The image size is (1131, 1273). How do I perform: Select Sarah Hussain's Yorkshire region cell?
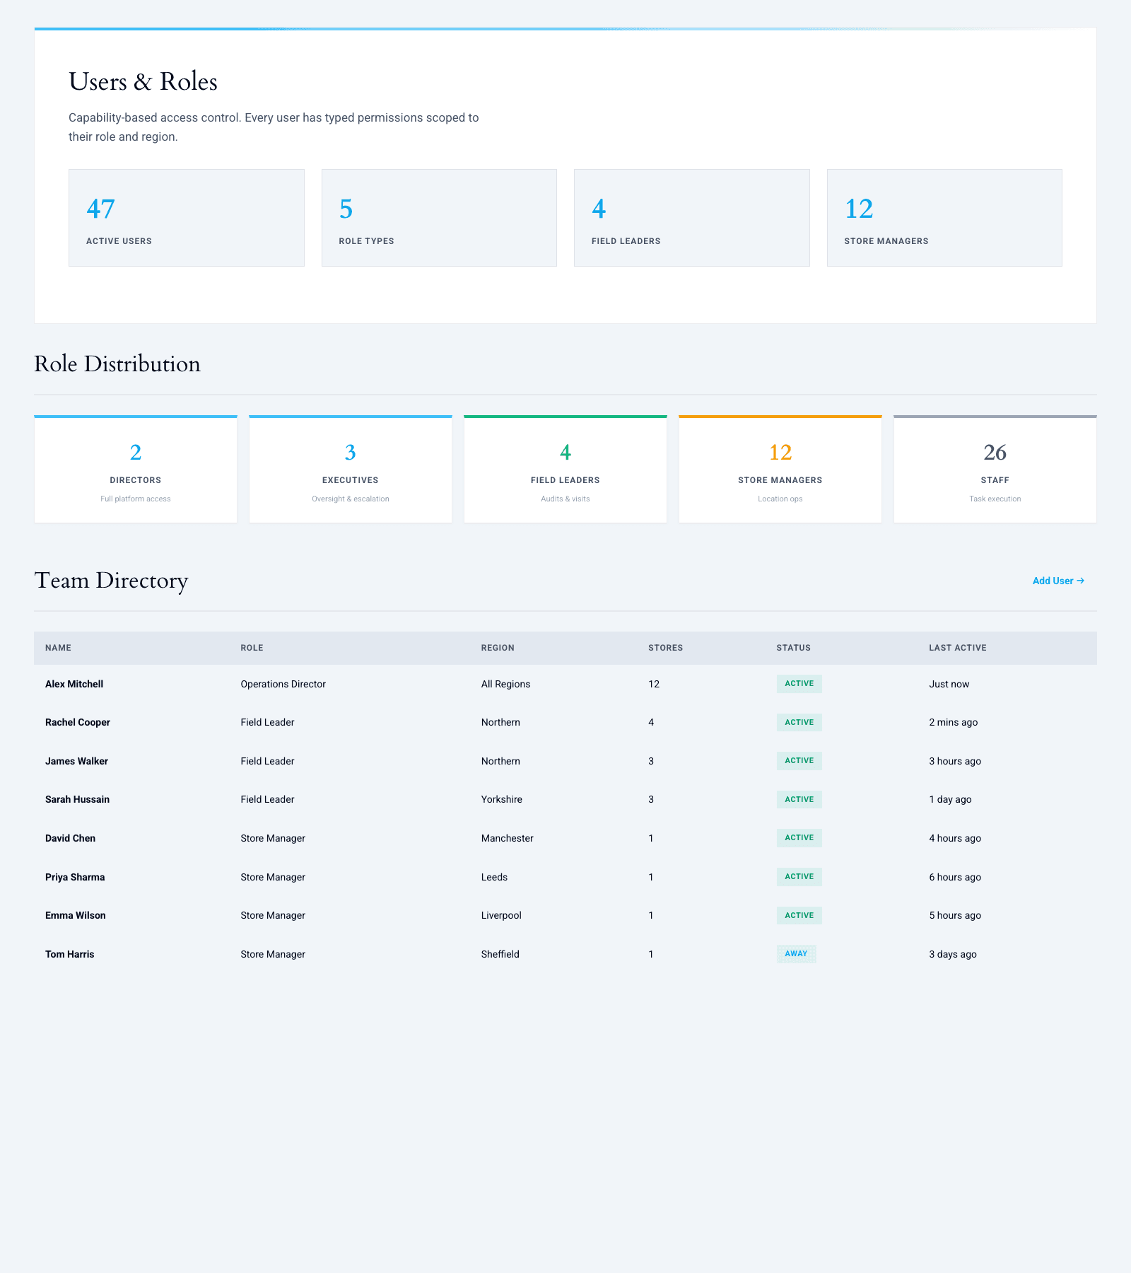pos(501,799)
